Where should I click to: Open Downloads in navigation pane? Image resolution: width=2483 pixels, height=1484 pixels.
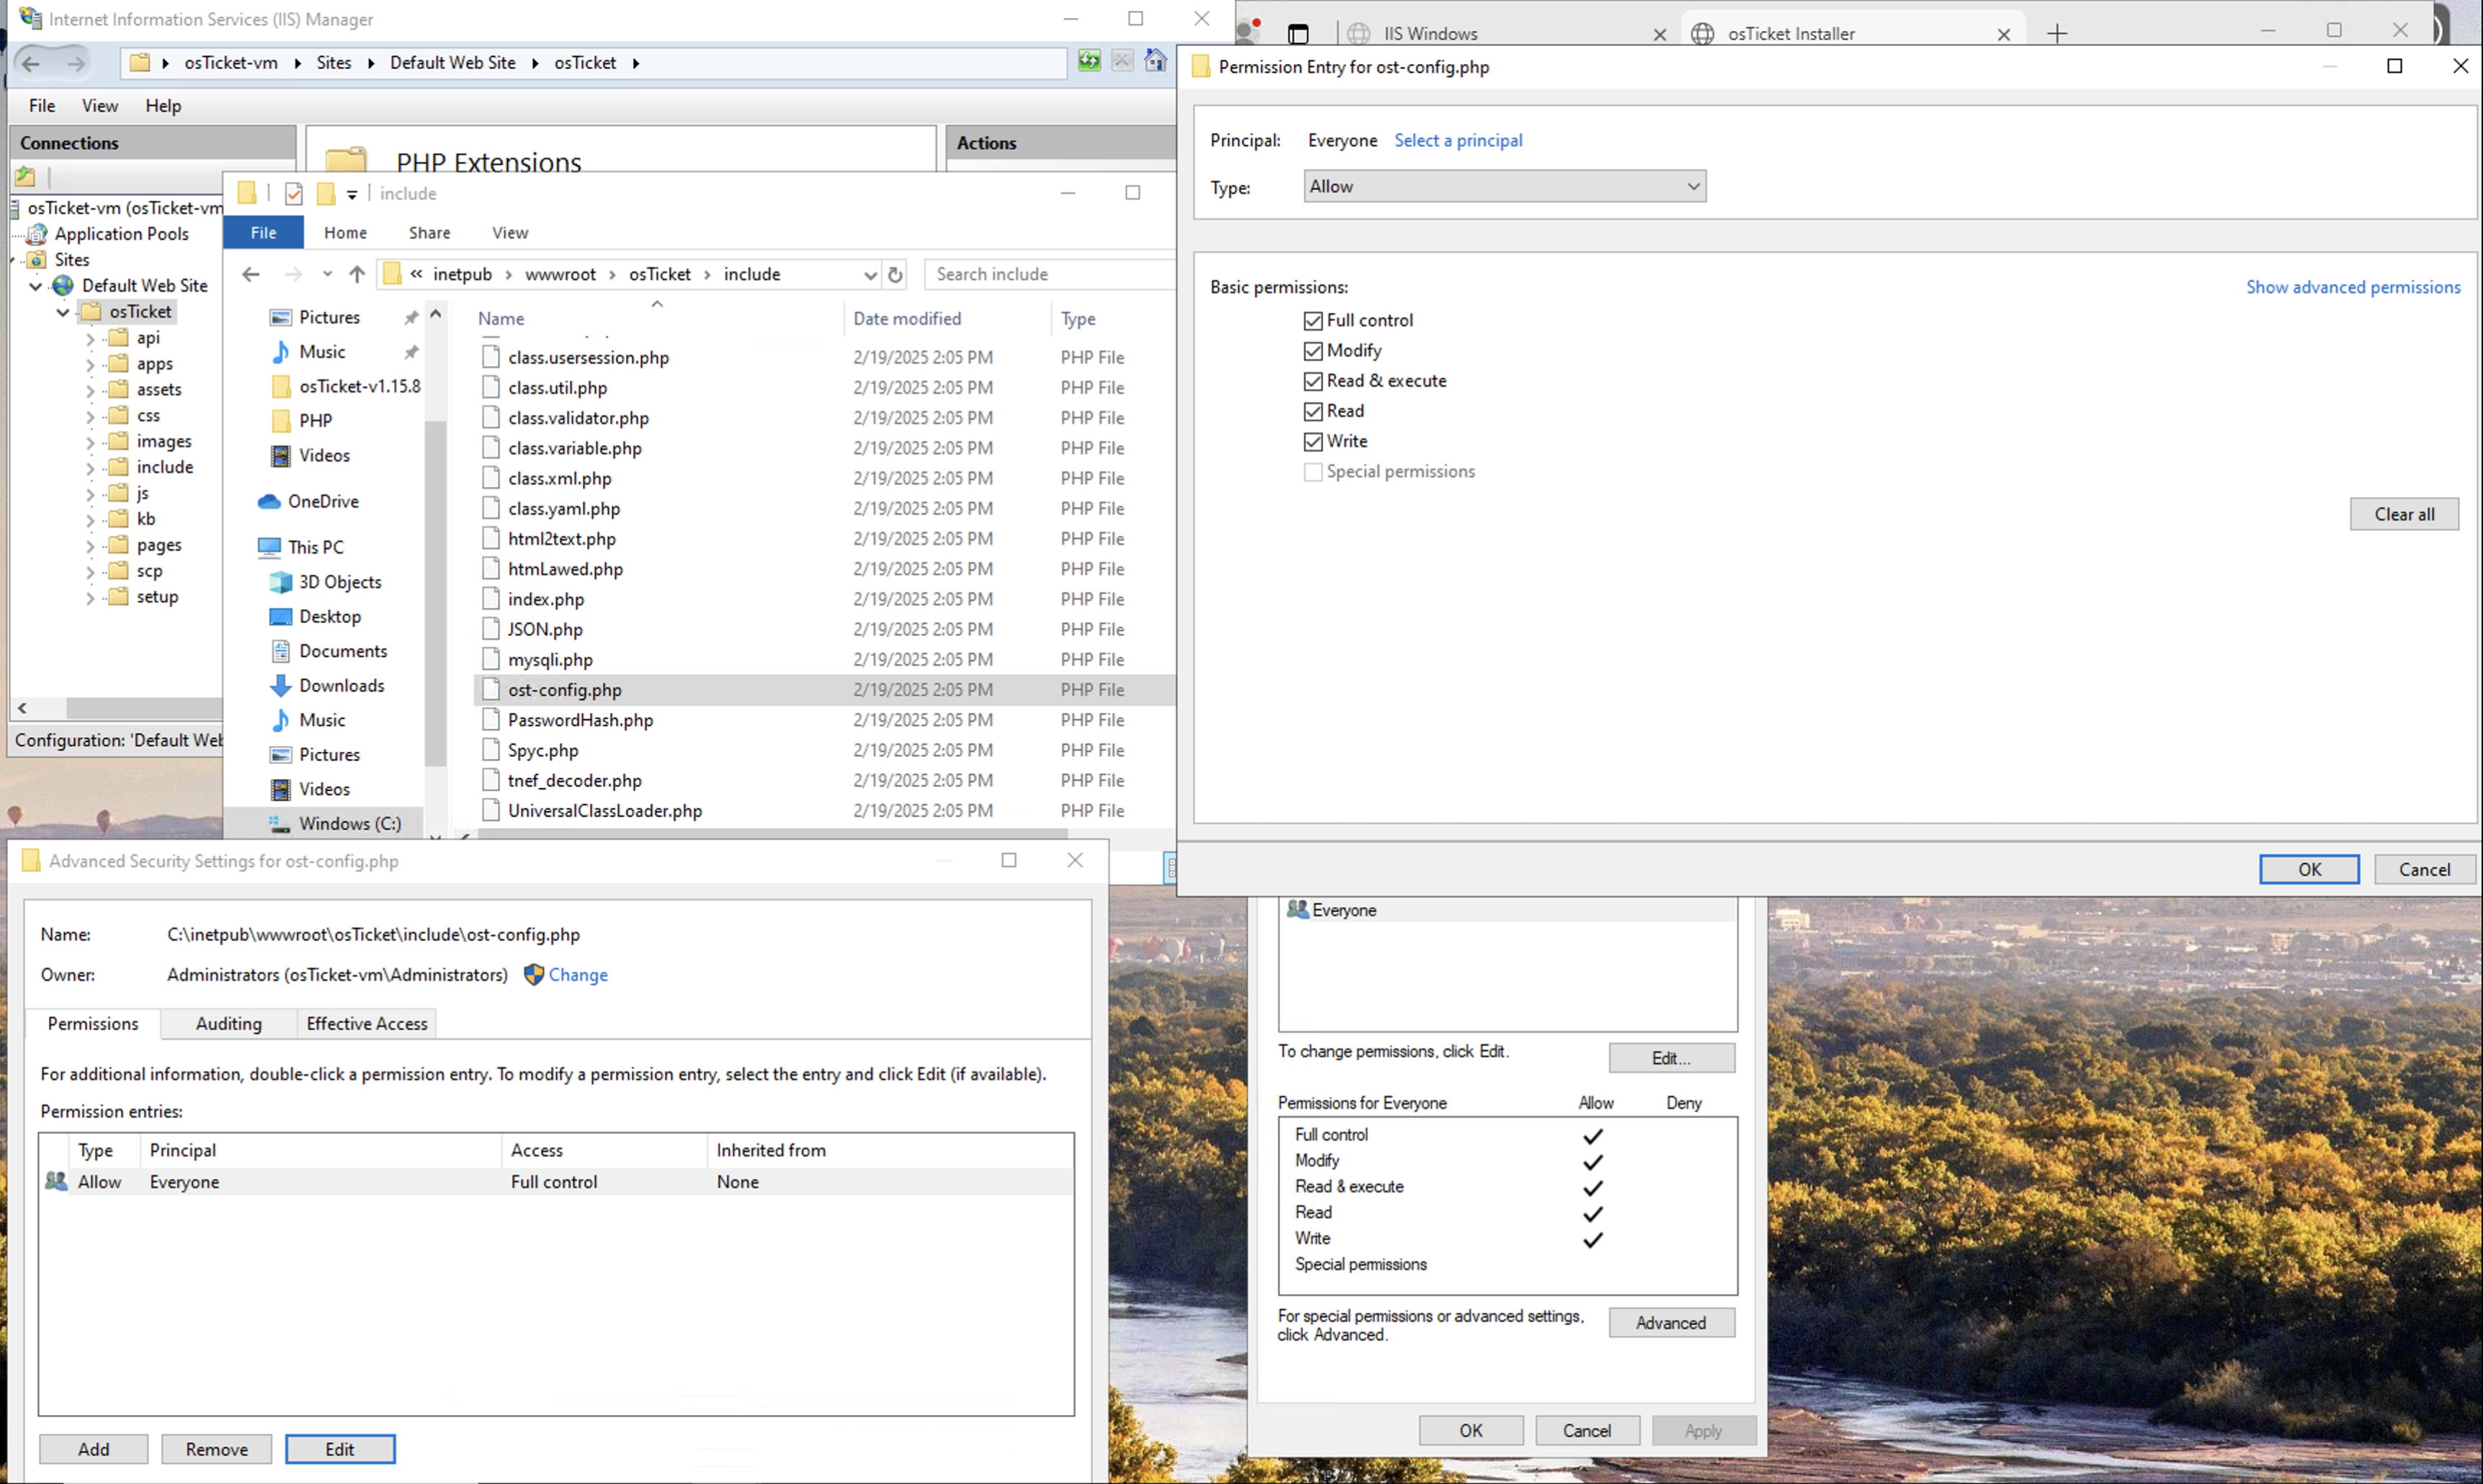[x=341, y=685]
